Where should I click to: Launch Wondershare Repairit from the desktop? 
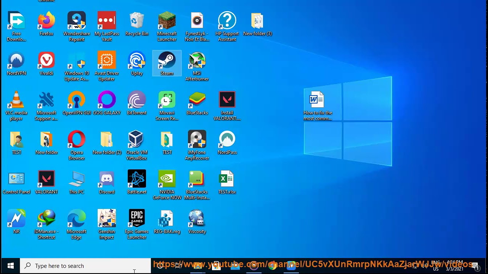pos(77,21)
